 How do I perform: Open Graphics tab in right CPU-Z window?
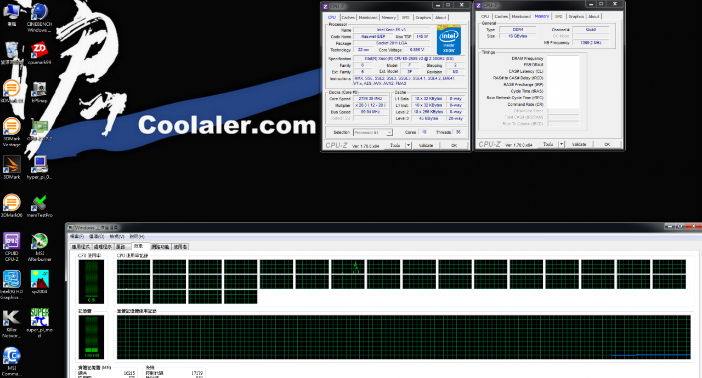pos(576,16)
